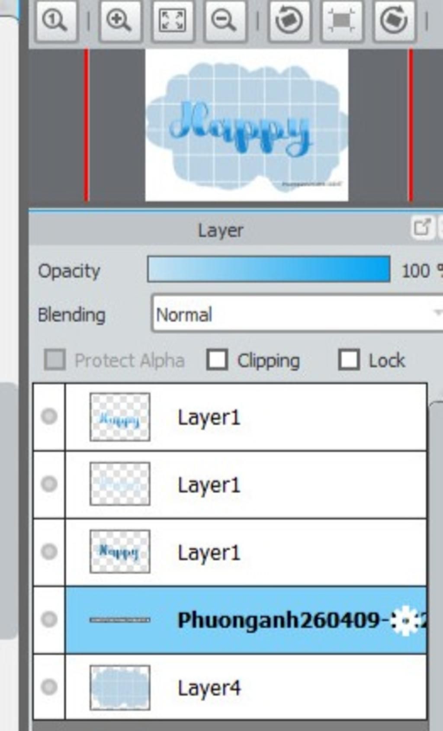Image resolution: width=443 pixels, height=731 pixels.
Task: Tick the Lock checkbox
Action: pos(349,360)
